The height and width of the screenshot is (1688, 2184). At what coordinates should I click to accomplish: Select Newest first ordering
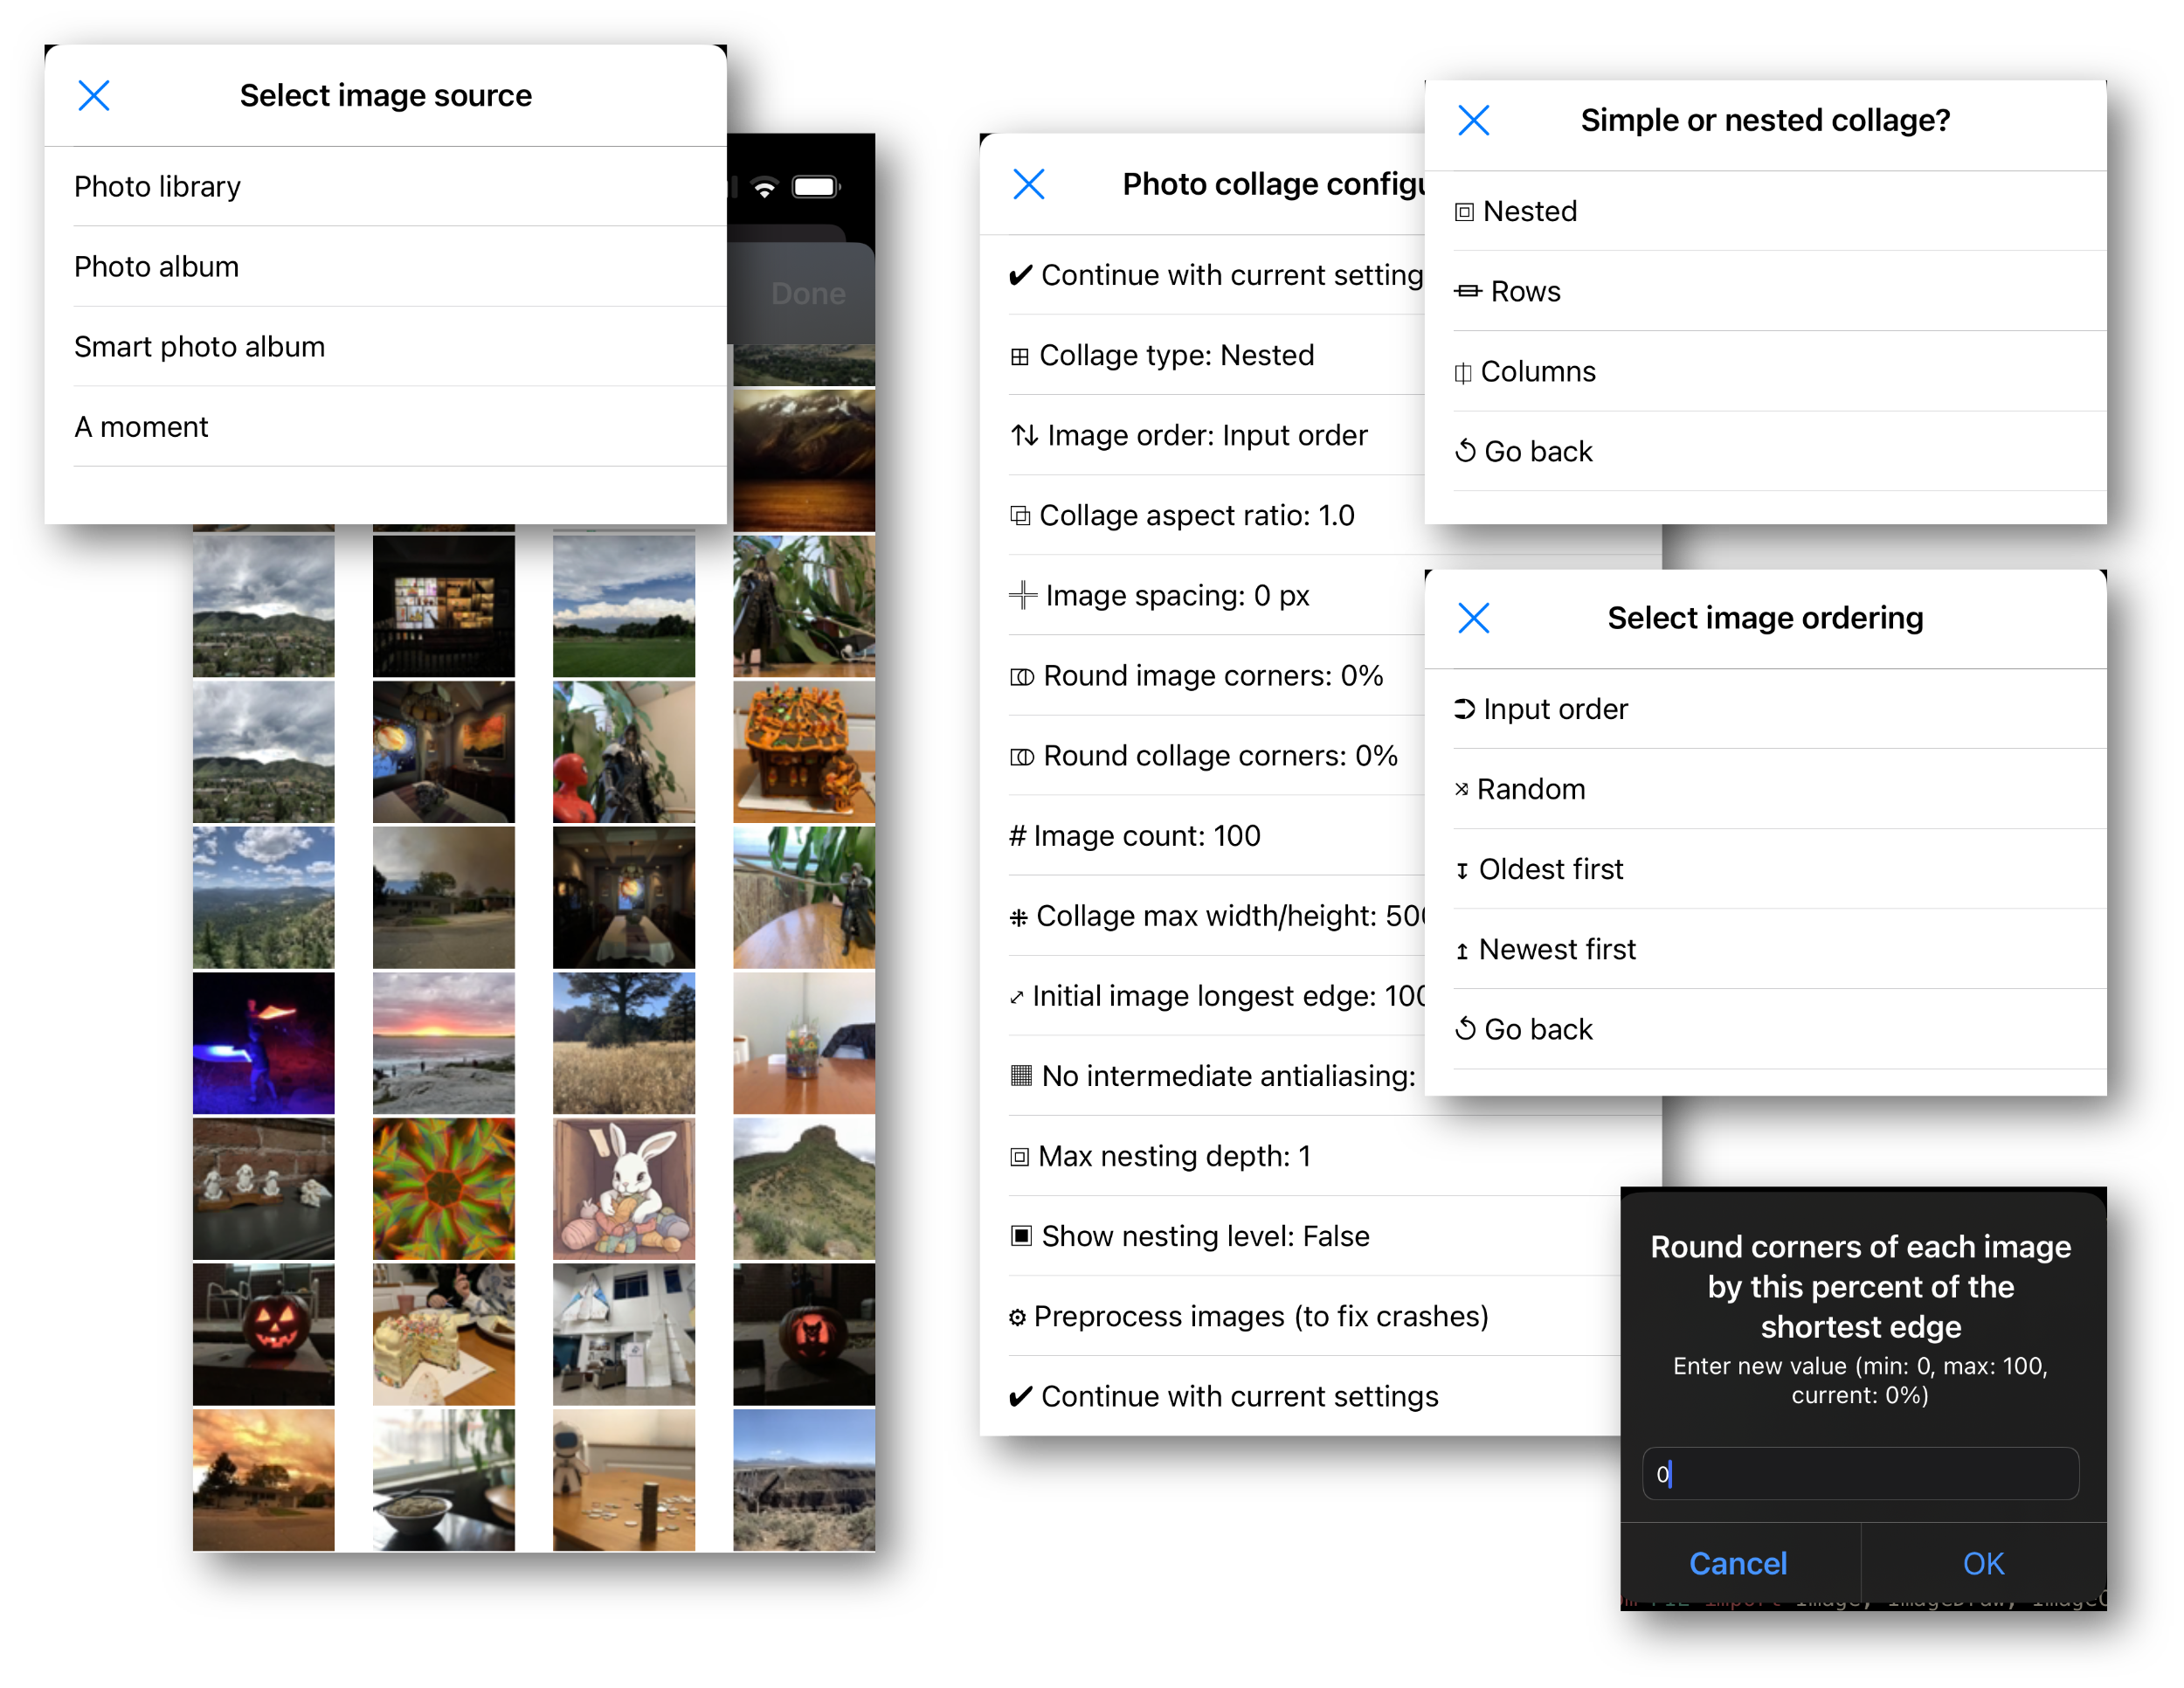1556,949
